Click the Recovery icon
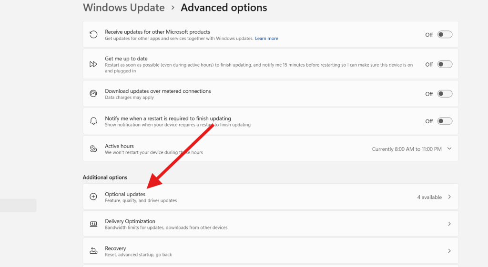This screenshot has width=488, height=267. click(93, 251)
